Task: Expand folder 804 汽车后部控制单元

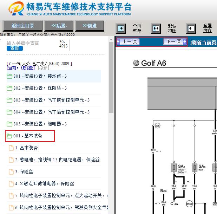Action: (54, 112)
